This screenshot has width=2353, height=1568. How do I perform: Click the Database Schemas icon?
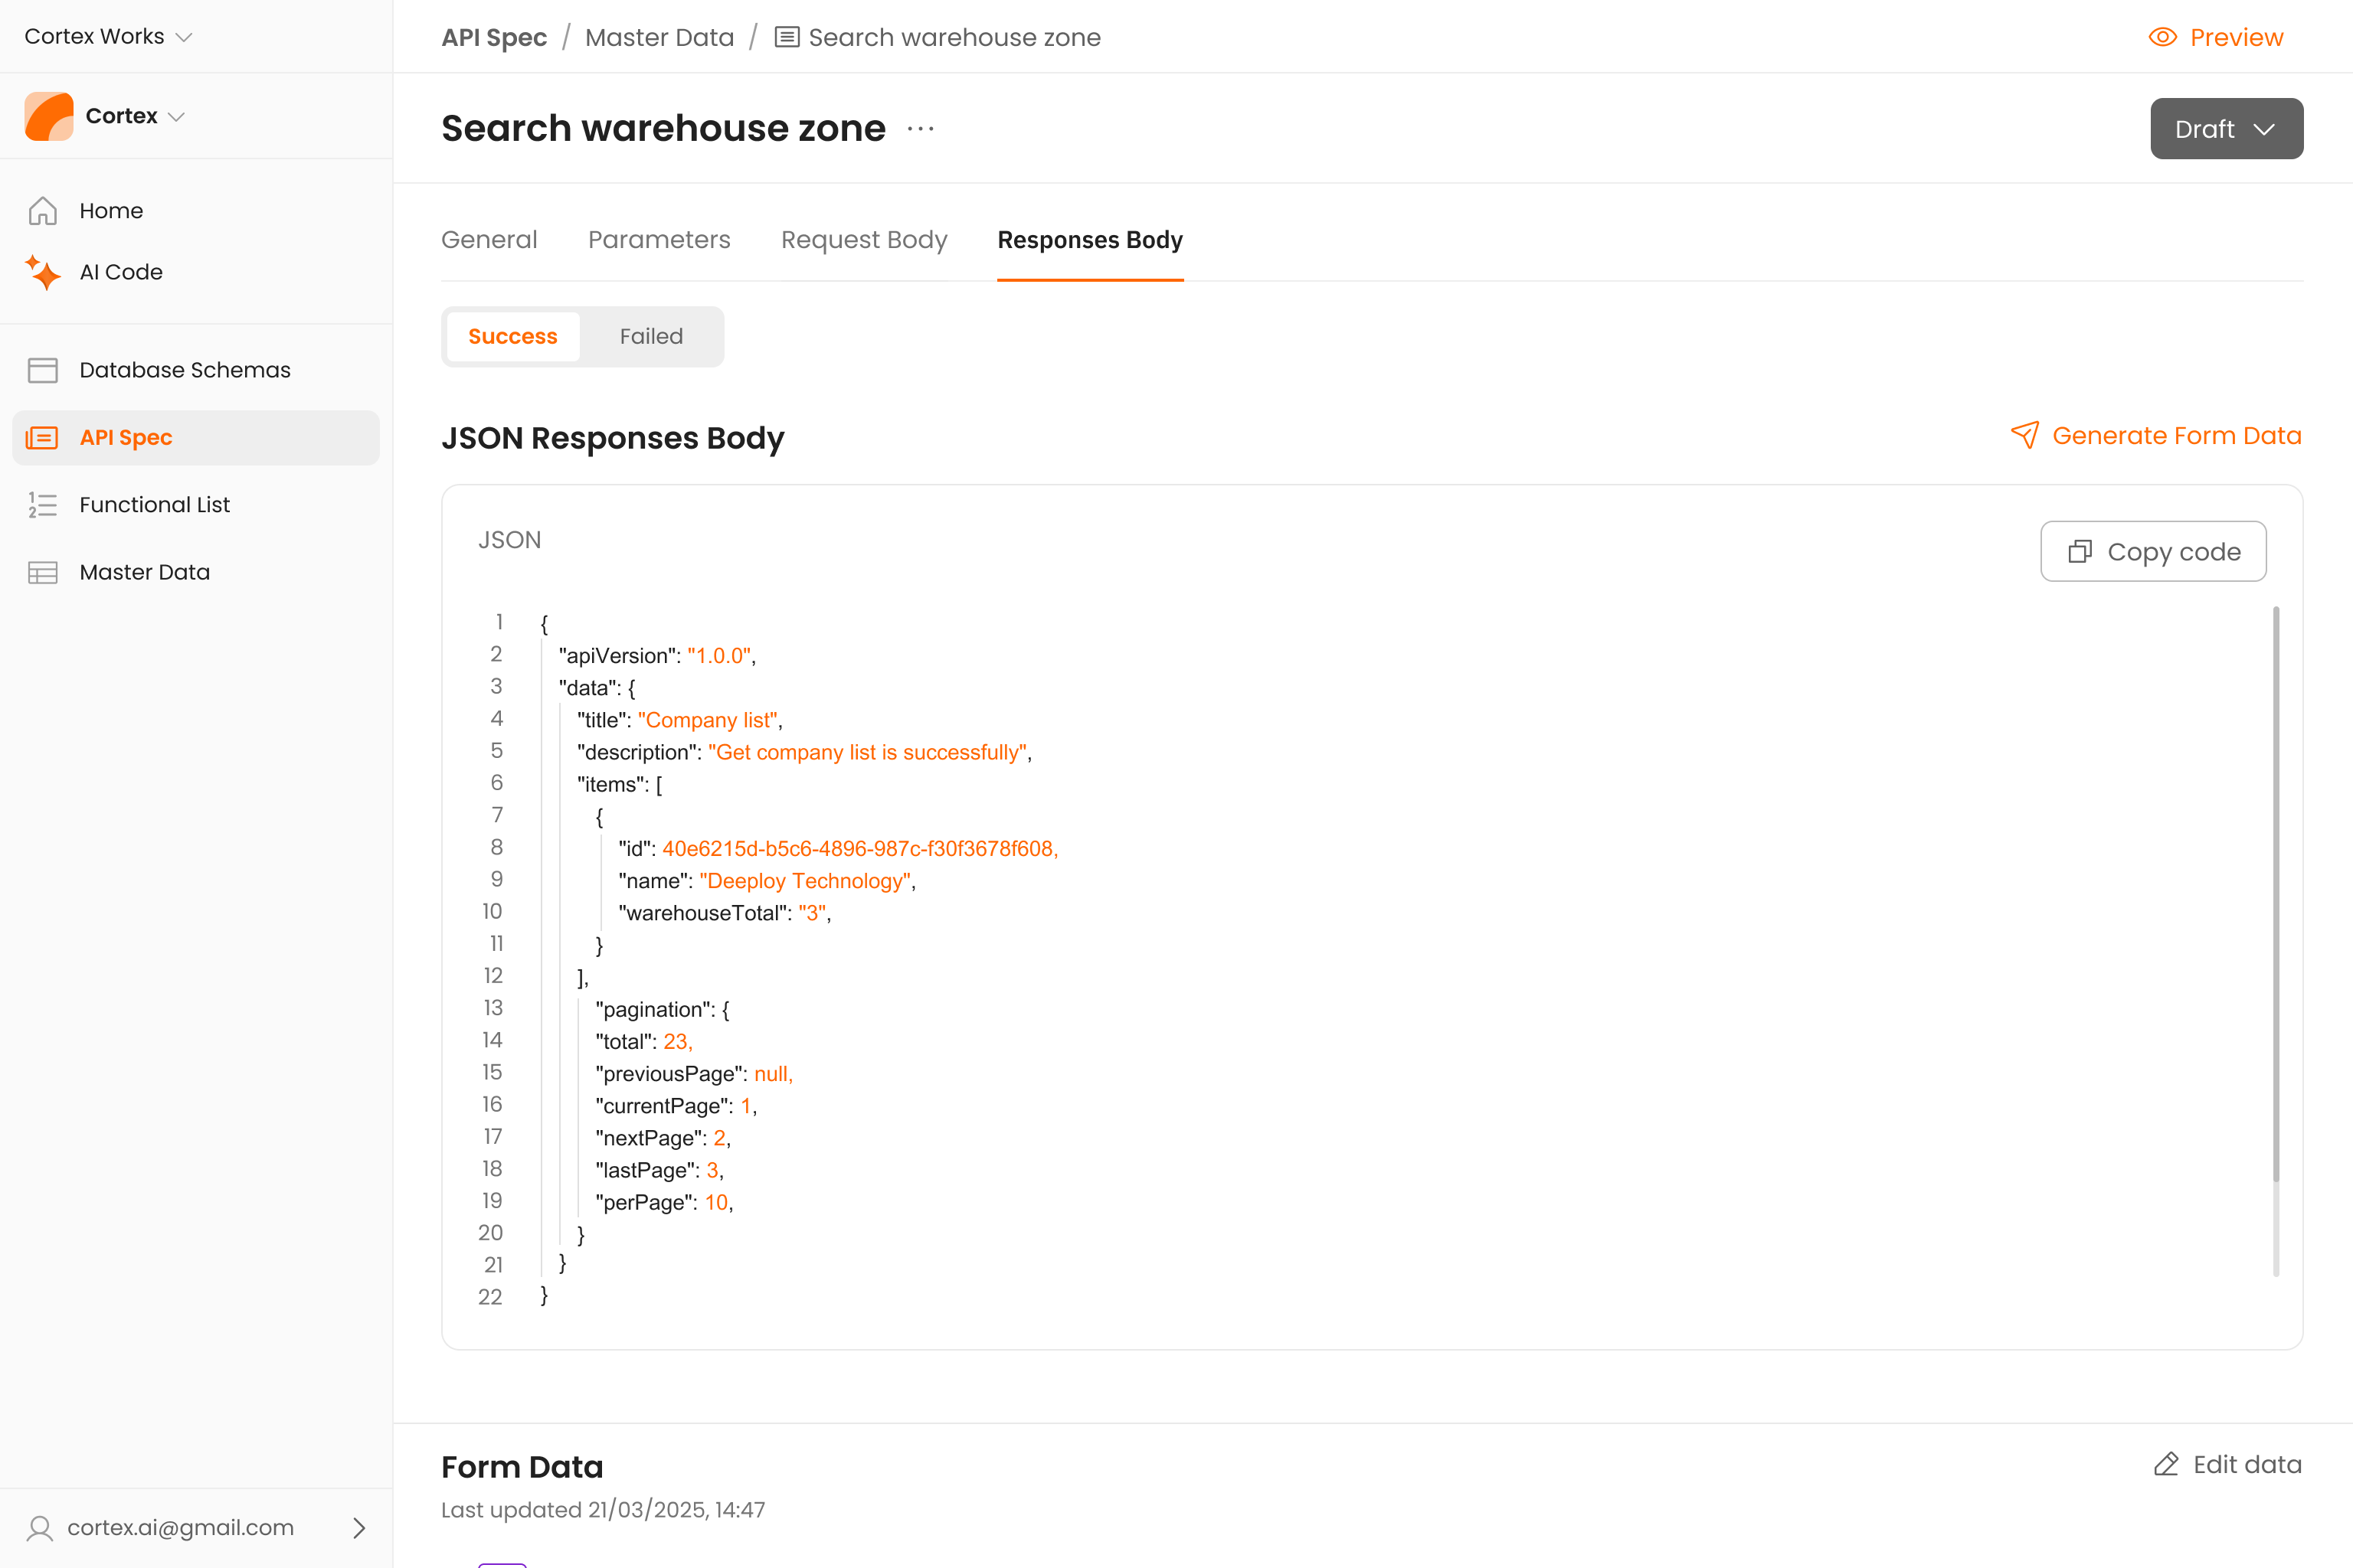(x=42, y=370)
